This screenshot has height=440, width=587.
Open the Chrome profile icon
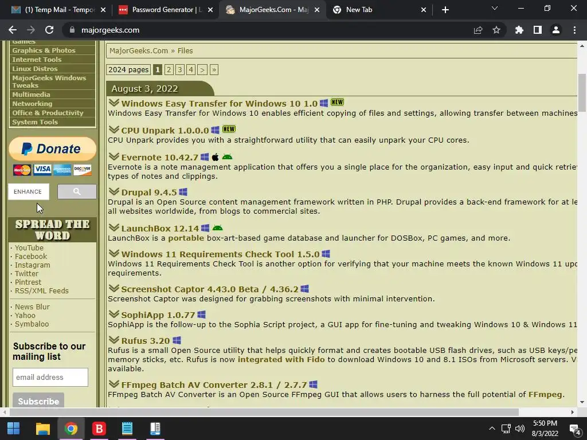[556, 30]
